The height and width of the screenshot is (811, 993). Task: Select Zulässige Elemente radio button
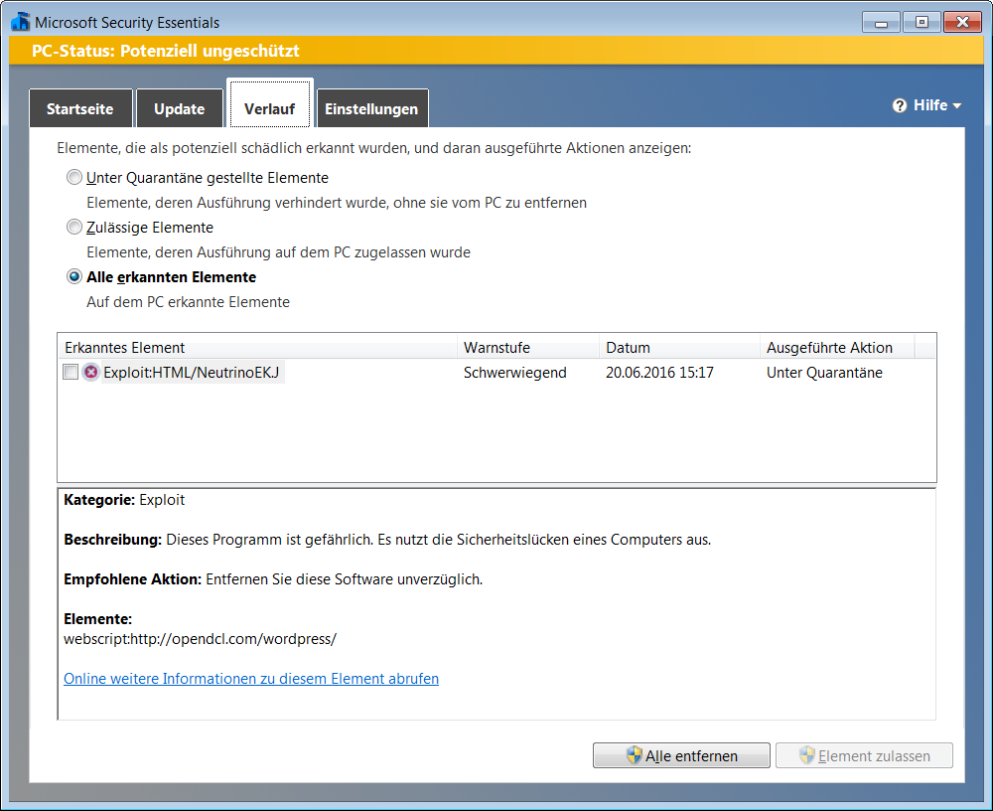pyautogui.click(x=74, y=227)
